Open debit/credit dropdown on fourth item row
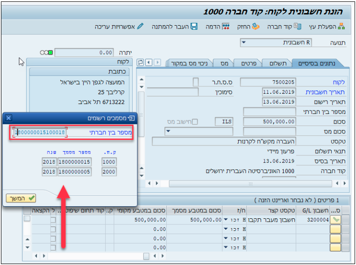356x265 pixels. (x=226, y=248)
